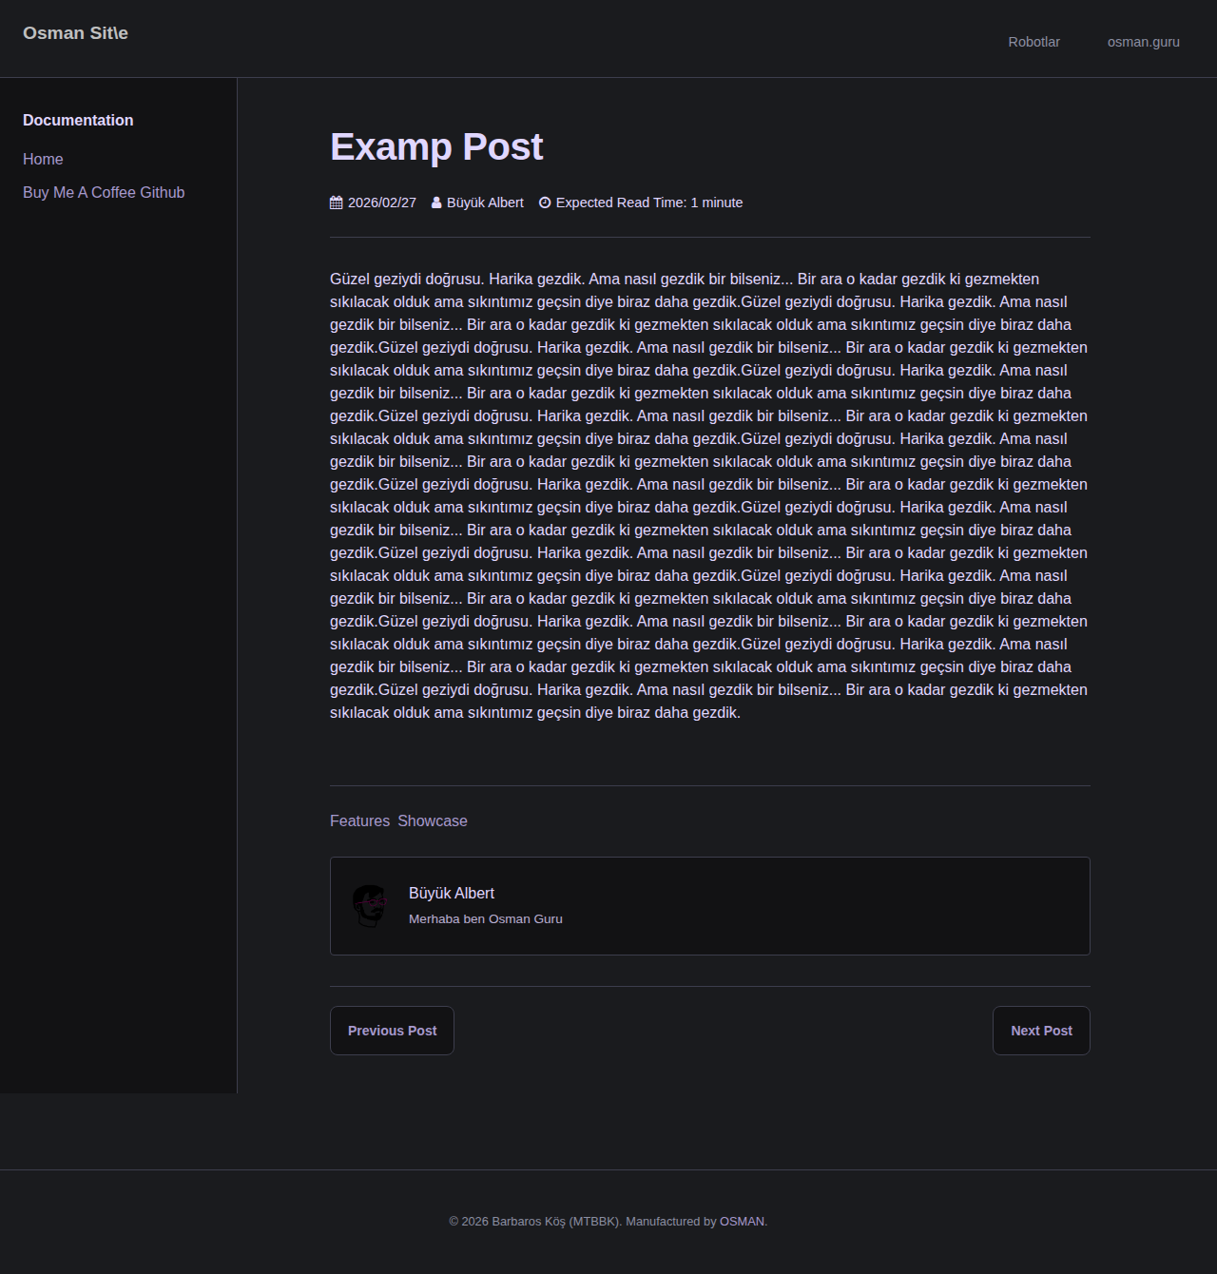Click Expected Read Time: 1 minute text
Screen dimensions: 1217x1274
point(649,203)
